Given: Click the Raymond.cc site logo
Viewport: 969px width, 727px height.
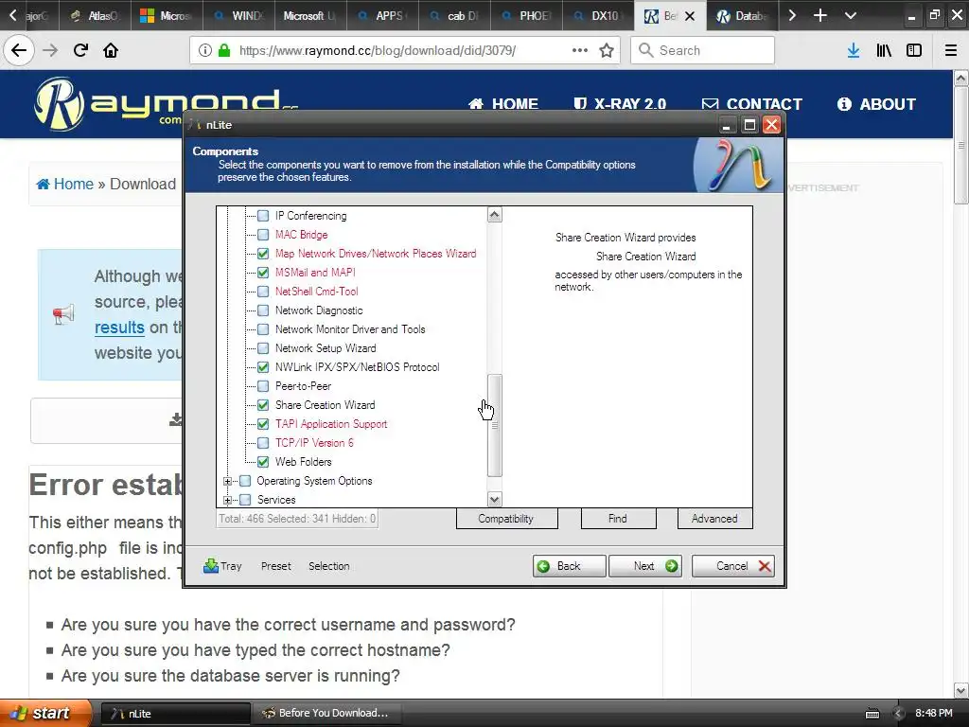Looking at the screenshot, I should click(166, 104).
